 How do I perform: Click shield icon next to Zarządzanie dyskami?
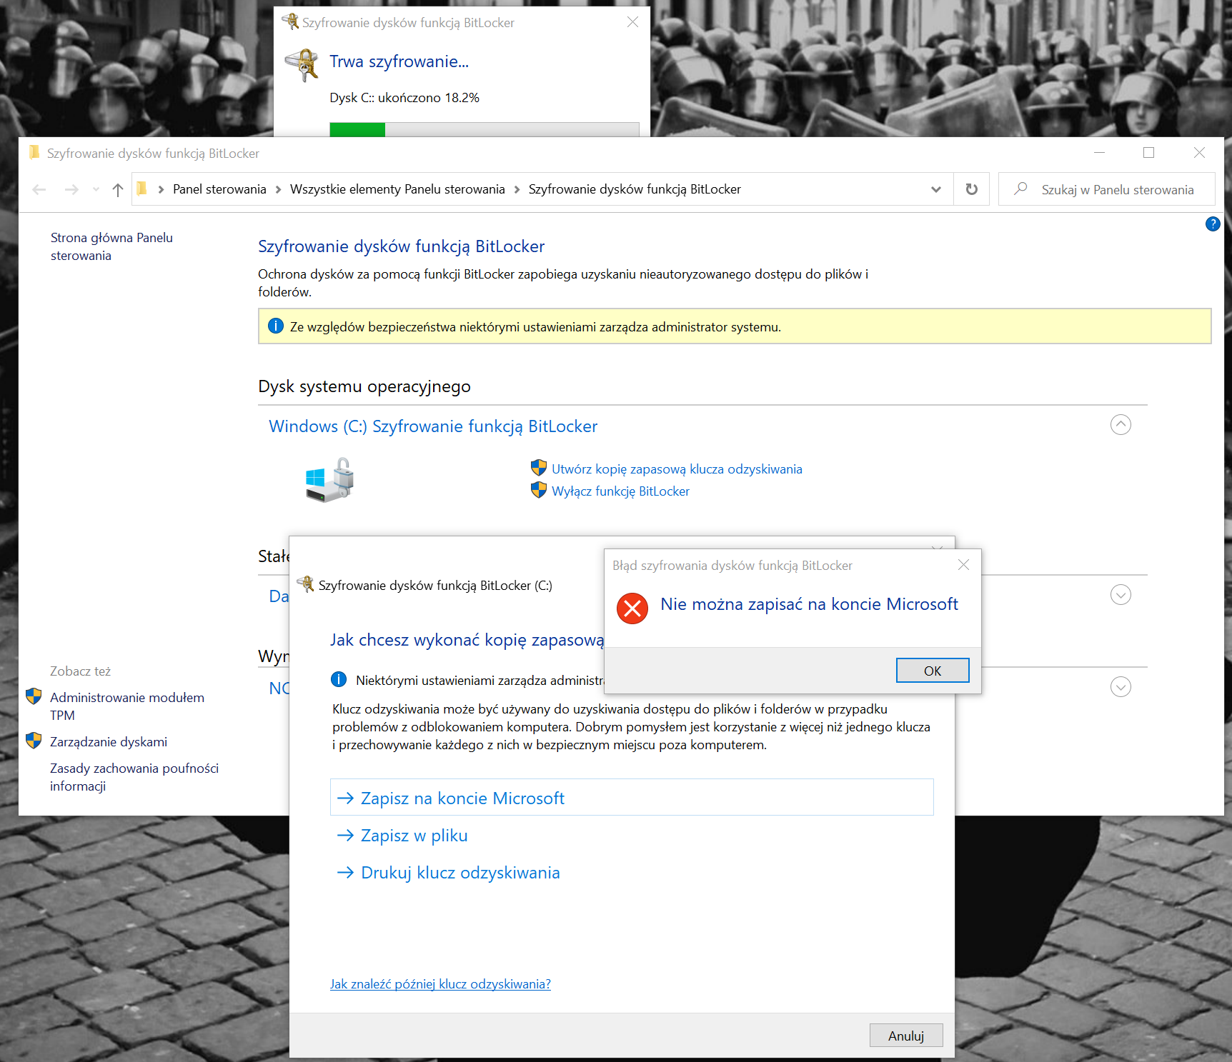pyautogui.click(x=34, y=741)
